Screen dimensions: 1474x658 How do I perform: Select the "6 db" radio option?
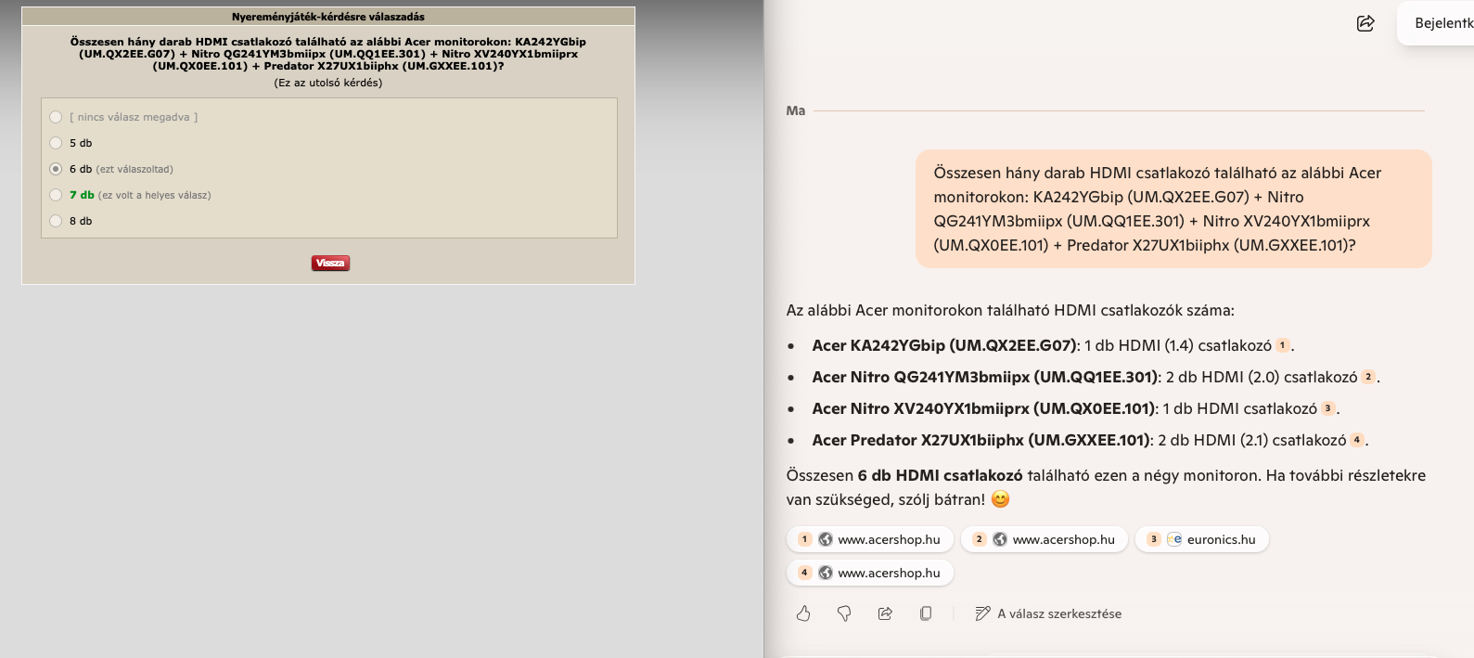point(56,169)
